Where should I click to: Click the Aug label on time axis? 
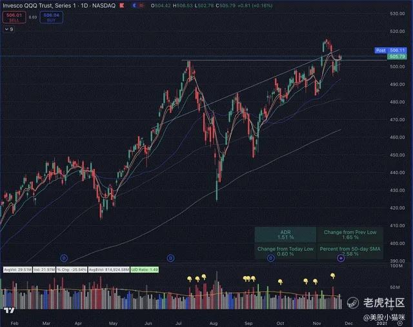coord(214,323)
